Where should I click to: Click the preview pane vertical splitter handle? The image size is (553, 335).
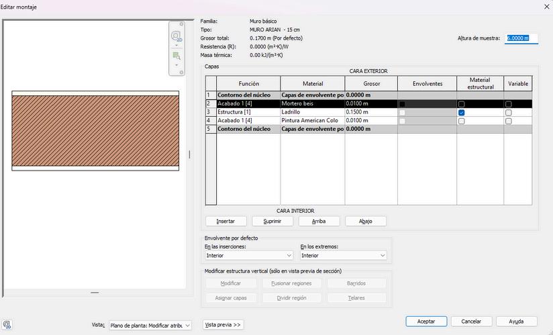pos(189,154)
